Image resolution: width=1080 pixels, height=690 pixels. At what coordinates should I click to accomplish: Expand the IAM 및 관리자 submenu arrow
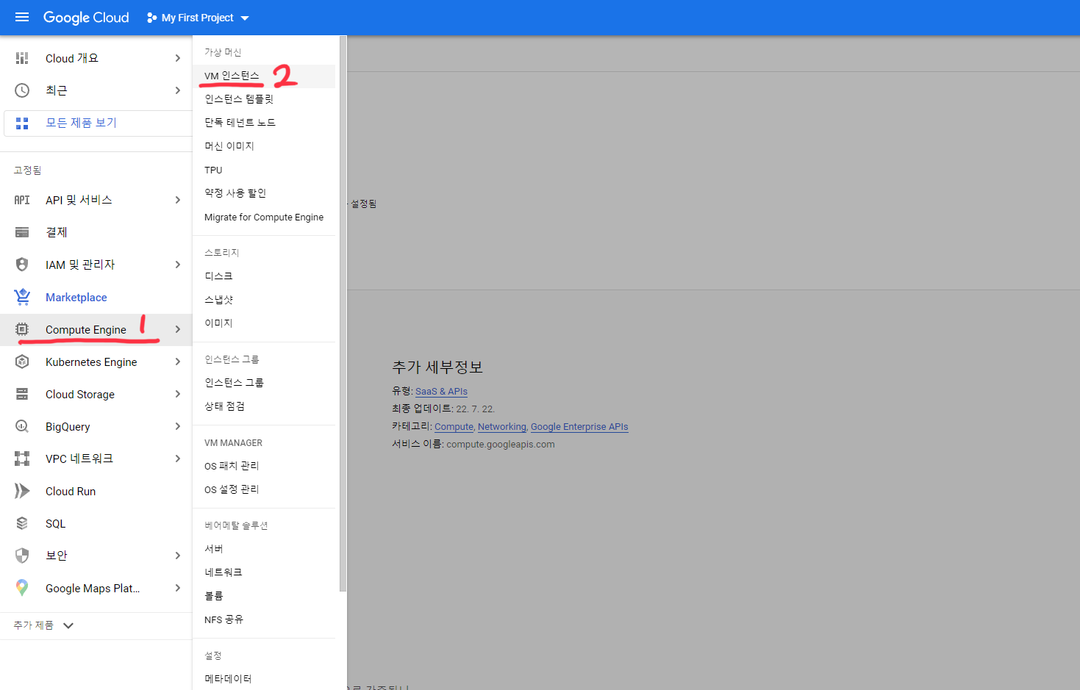[x=178, y=265]
